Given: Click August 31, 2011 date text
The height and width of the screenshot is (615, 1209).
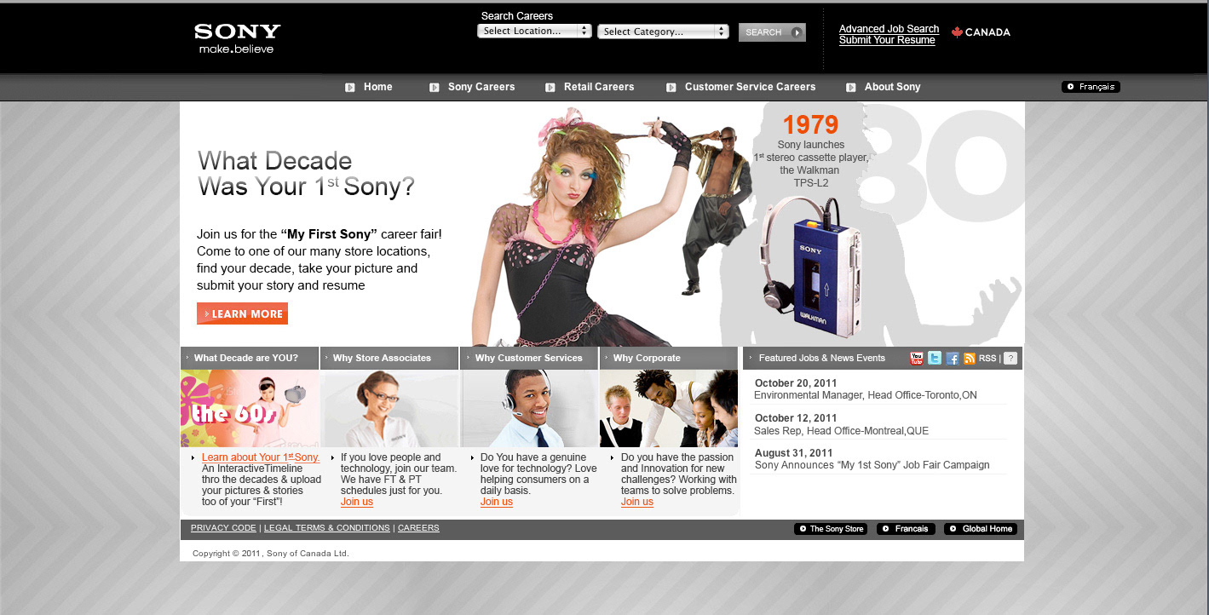Looking at the screenshot, I should coord(794,453).
